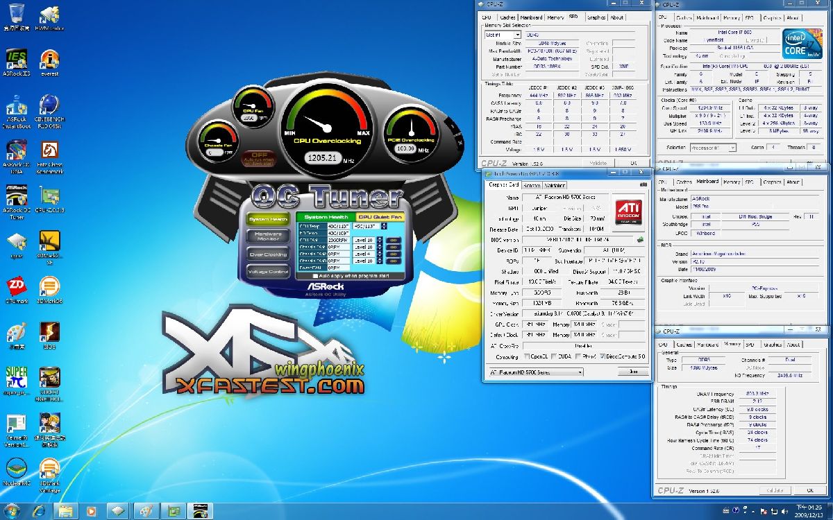Launch Nuclear MC desktop shortcut
Screen dimensions: 833x520
tap(16, 471)
